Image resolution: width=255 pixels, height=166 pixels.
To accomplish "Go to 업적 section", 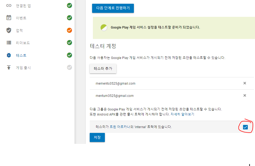I will pos(19,30).
